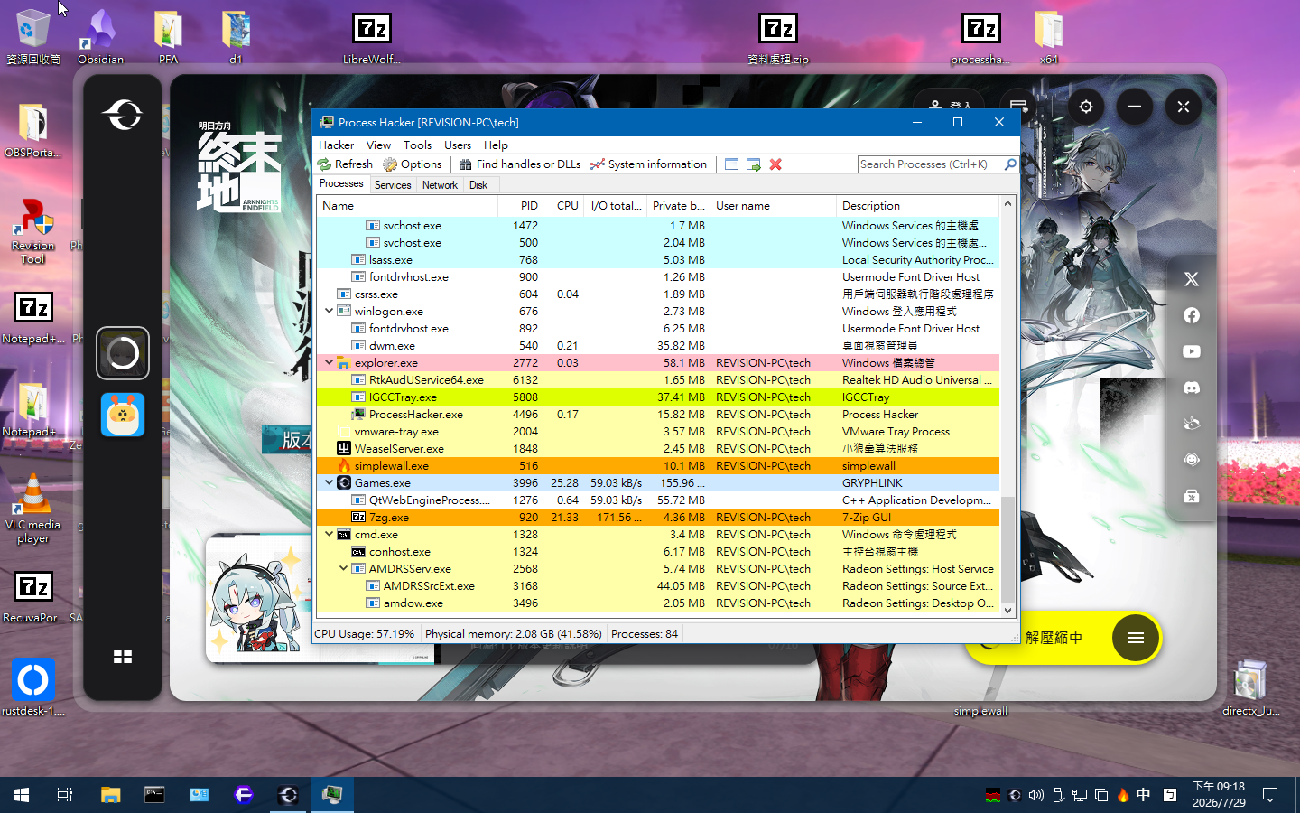
Task: Open the X (Twitter) social link
Action: tap(1192, 279)
